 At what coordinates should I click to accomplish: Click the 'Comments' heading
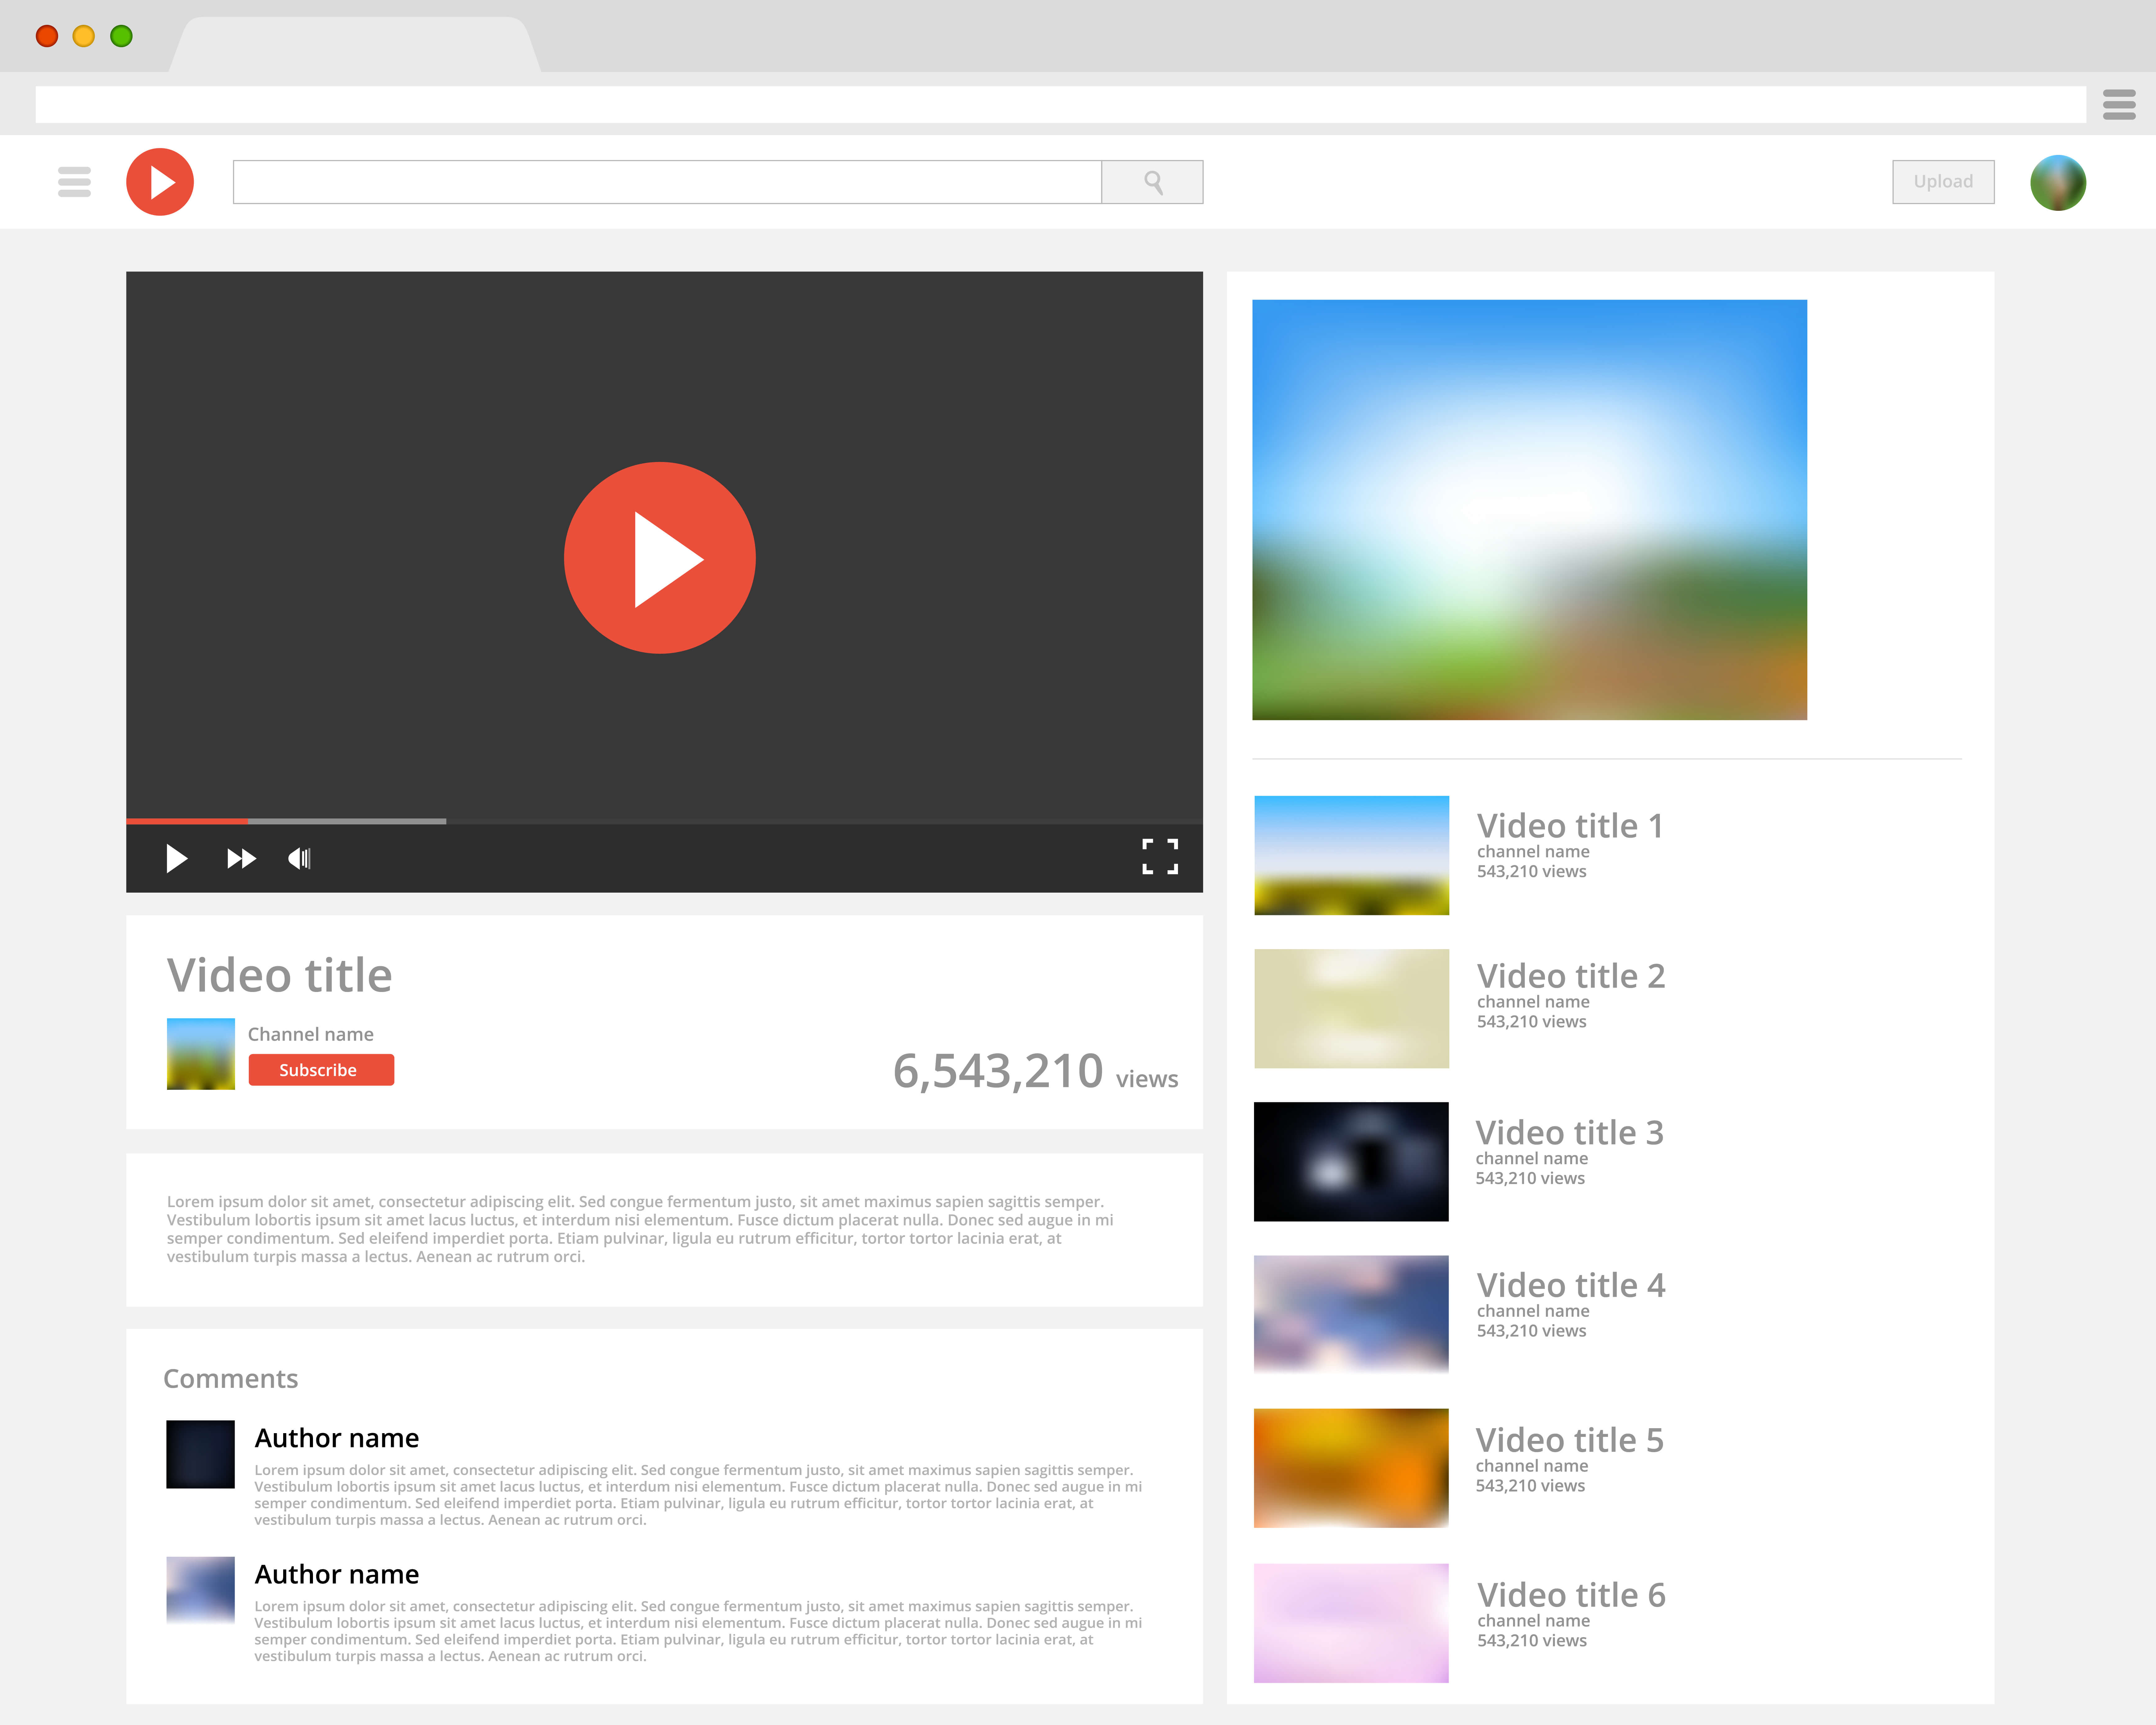(231, 1379)
